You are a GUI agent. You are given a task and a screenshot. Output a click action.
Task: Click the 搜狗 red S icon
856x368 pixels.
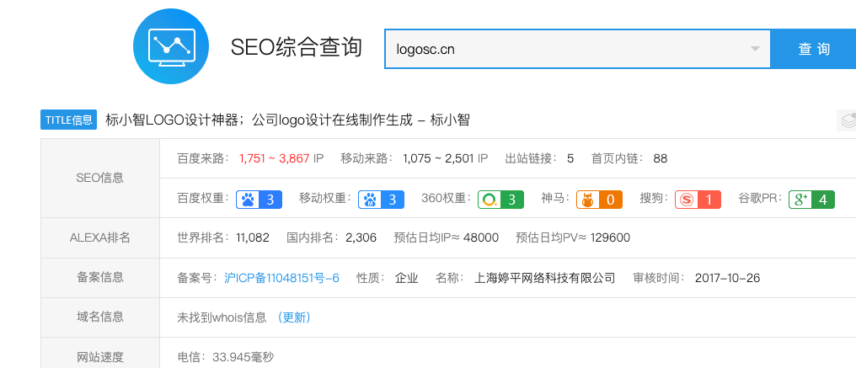(687, 200)
